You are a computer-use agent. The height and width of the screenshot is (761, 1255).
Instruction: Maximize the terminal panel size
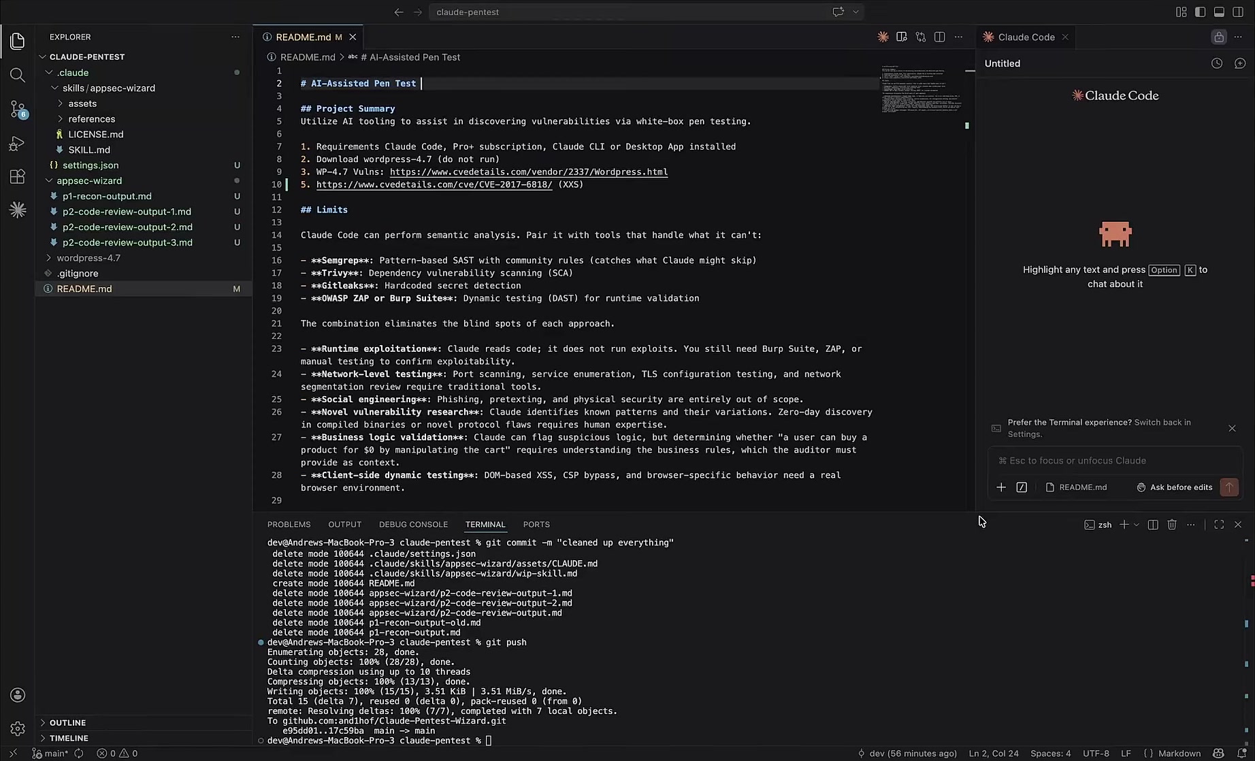(1219, 525)
